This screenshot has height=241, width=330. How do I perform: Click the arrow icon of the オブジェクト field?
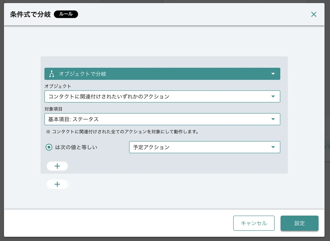(x=273, y=97)
